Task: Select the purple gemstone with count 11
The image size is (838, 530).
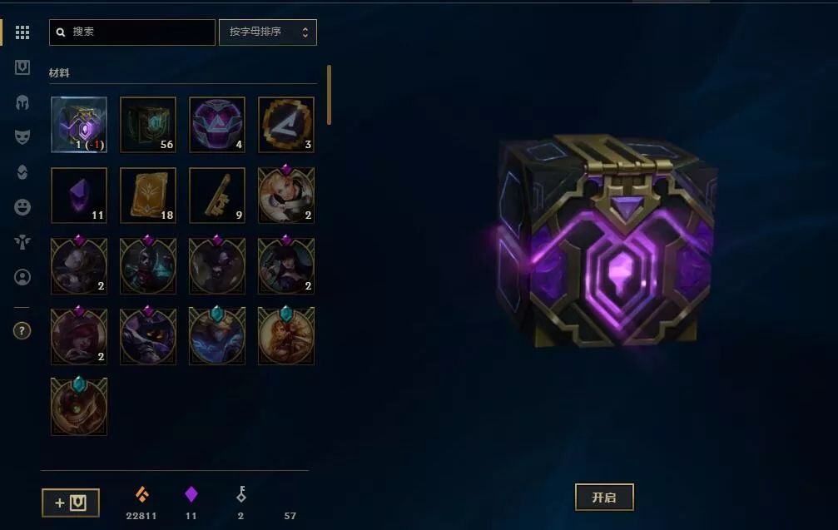Action: coord(79,195)
